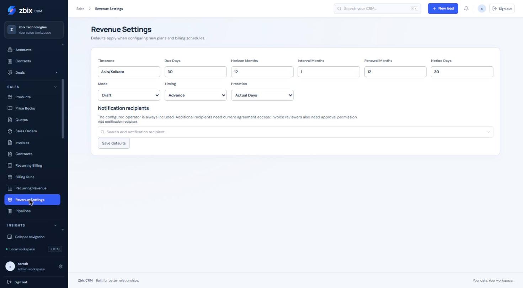Collapse the INSIGHTS section chevron
The height and width of the screenshot is (288, 523).
pos(55,225)
